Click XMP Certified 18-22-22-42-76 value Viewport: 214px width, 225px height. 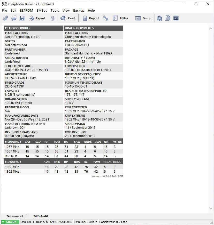90,111
